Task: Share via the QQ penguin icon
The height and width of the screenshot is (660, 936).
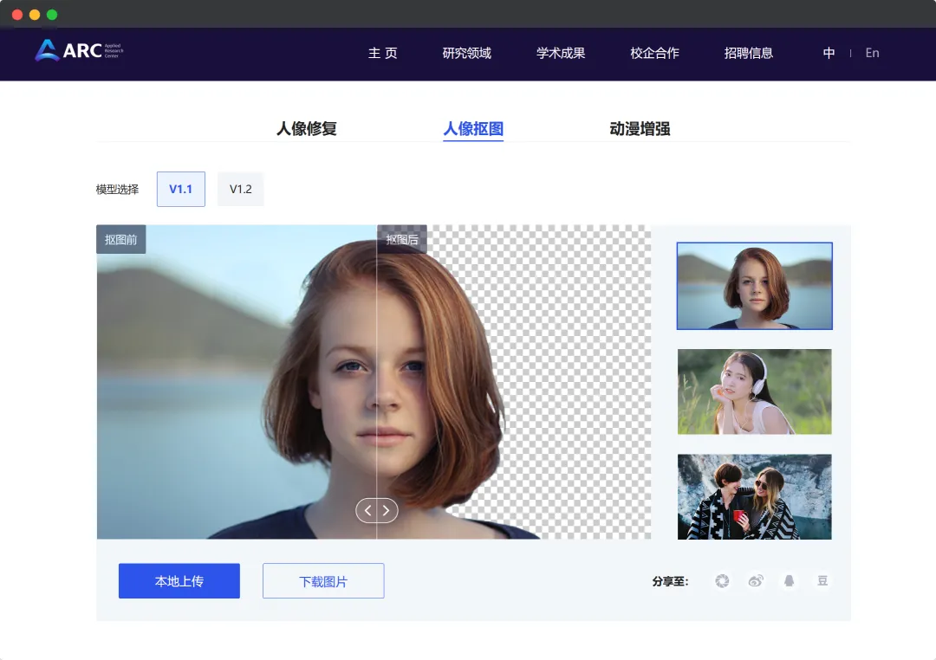Action: pos(788,581)
